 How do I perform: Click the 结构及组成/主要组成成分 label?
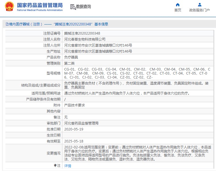click(41, 85)
